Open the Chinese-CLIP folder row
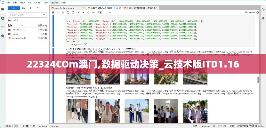Image resolution: width=266 pixels, height=128 pixels. coord(27,30)
